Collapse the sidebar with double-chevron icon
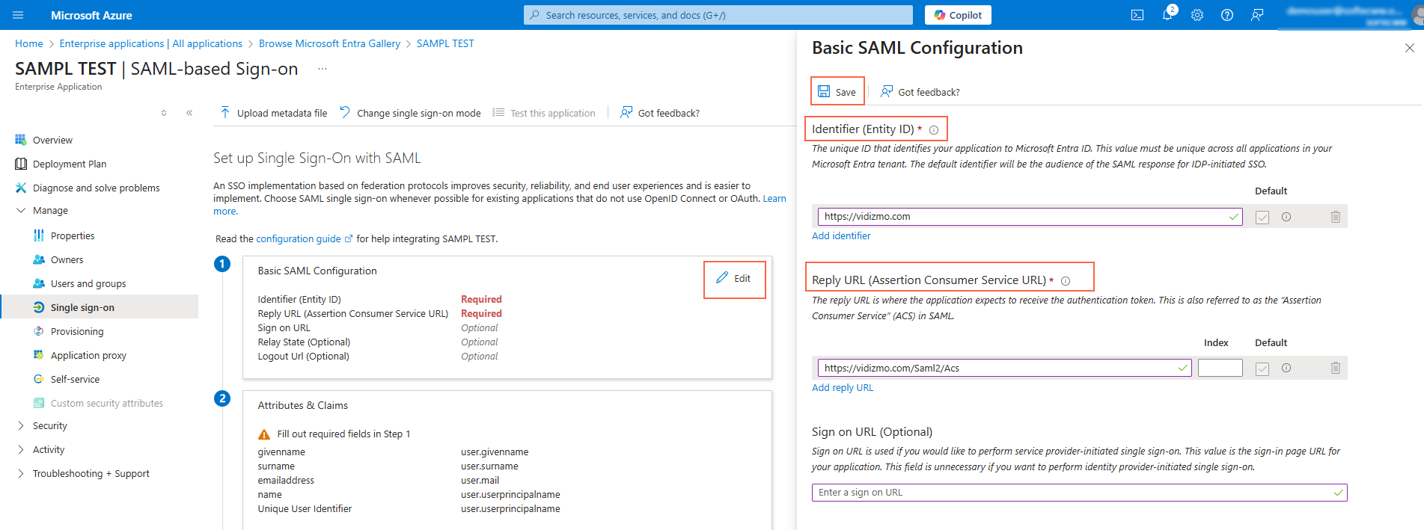Image resolution: width=1424 pixels, height=530 pixels. 189,113
